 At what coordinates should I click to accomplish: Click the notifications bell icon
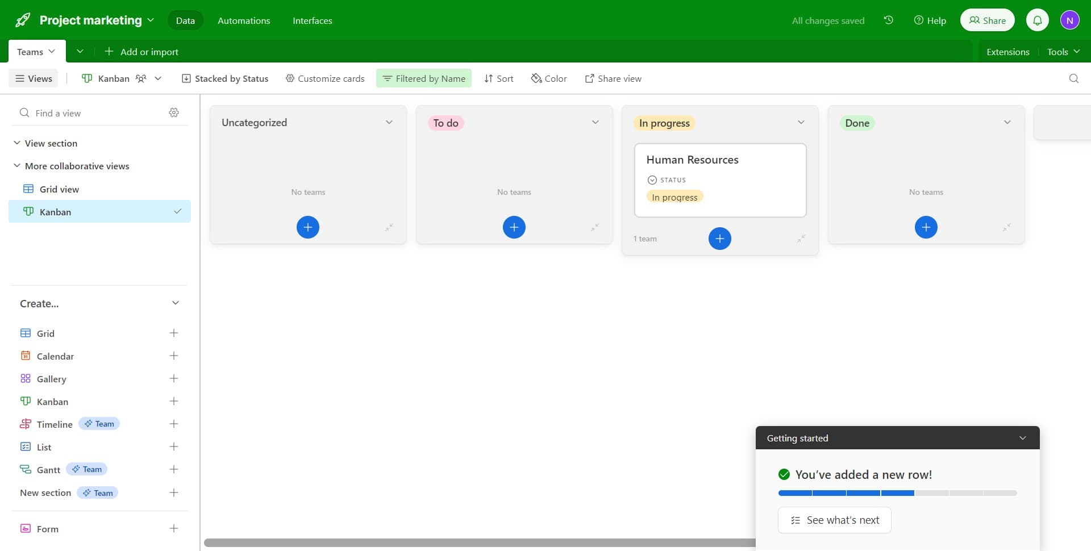tap(1037, 20)
